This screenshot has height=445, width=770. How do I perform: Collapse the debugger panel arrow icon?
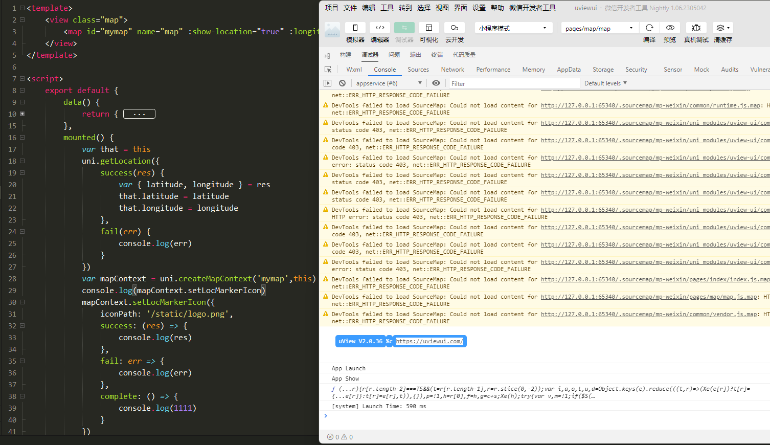click(327, 55)
